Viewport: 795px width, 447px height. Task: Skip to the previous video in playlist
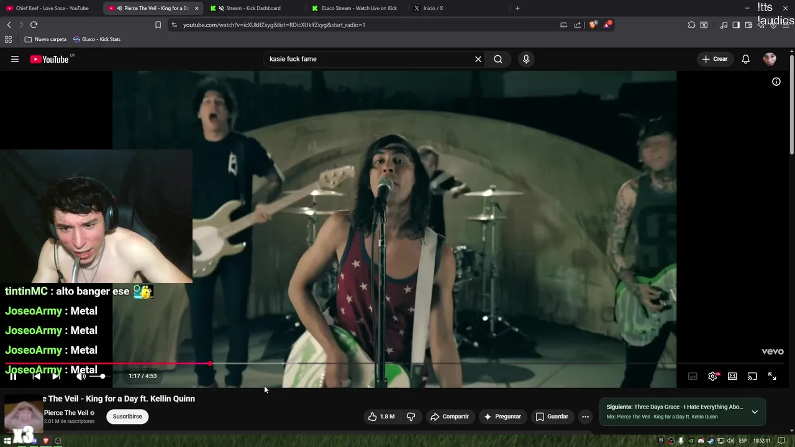36,376
